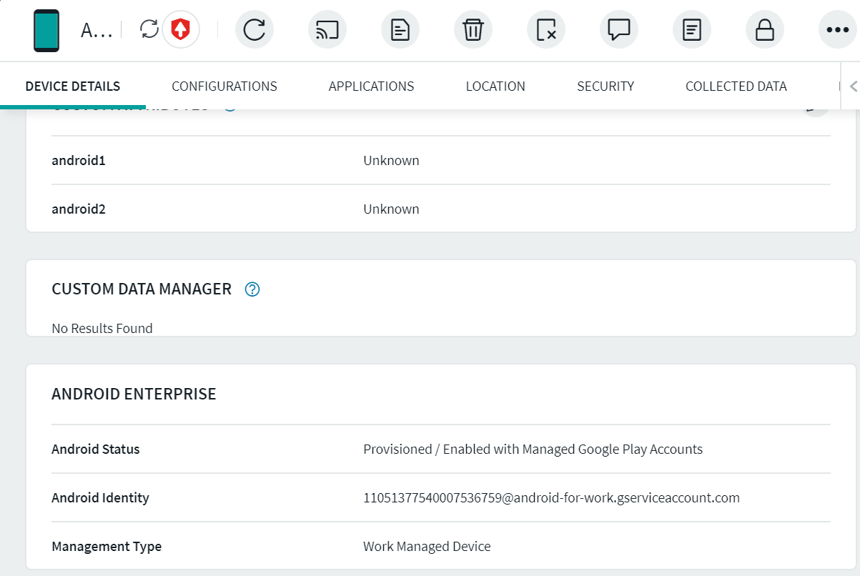This screenshot has height=576, width=860.
Task: Select the Security tab
Action: [x=606, y=86]
